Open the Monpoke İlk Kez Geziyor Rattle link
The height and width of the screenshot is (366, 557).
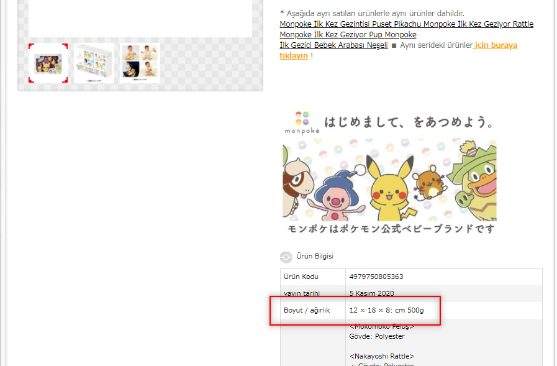coord(479,24)
